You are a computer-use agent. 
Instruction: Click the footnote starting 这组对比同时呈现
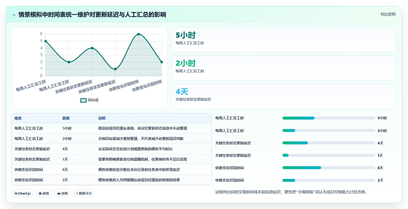291,192
